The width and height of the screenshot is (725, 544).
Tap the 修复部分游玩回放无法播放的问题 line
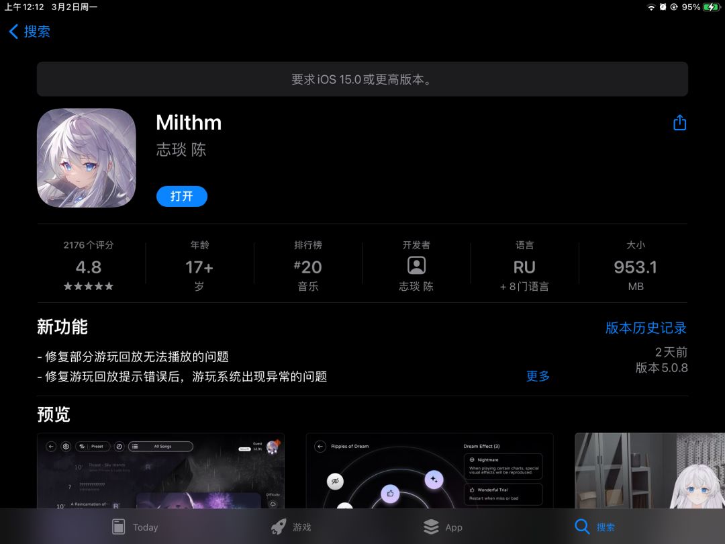133,357
